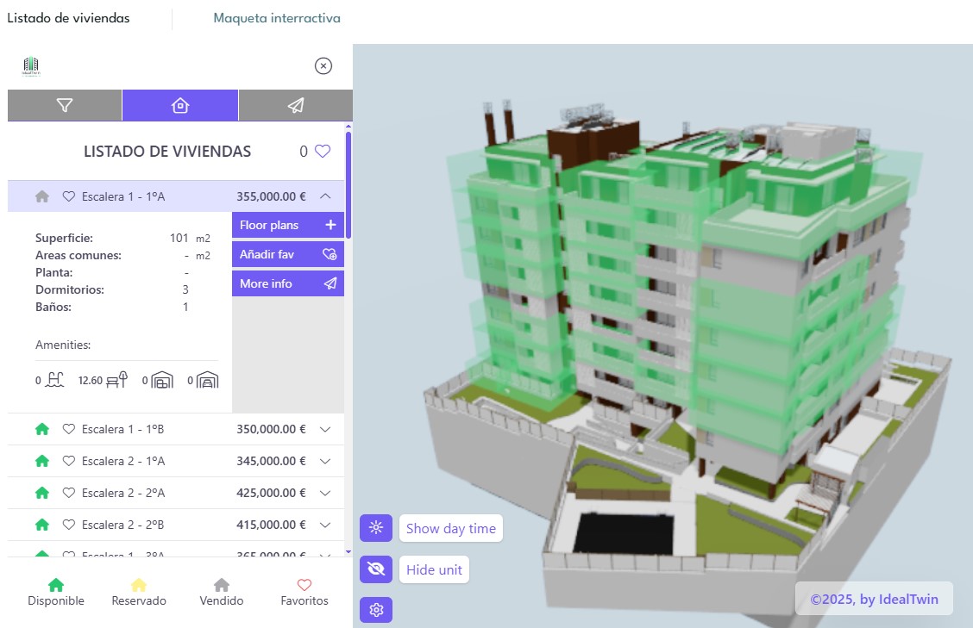Click green house icon for Escalera 1 - 1ºB

tap(42, 429)
